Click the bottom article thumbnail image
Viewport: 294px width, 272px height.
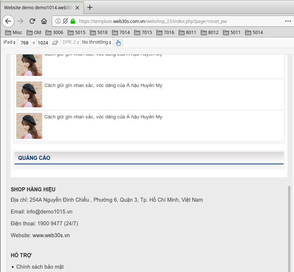[29, 126]
